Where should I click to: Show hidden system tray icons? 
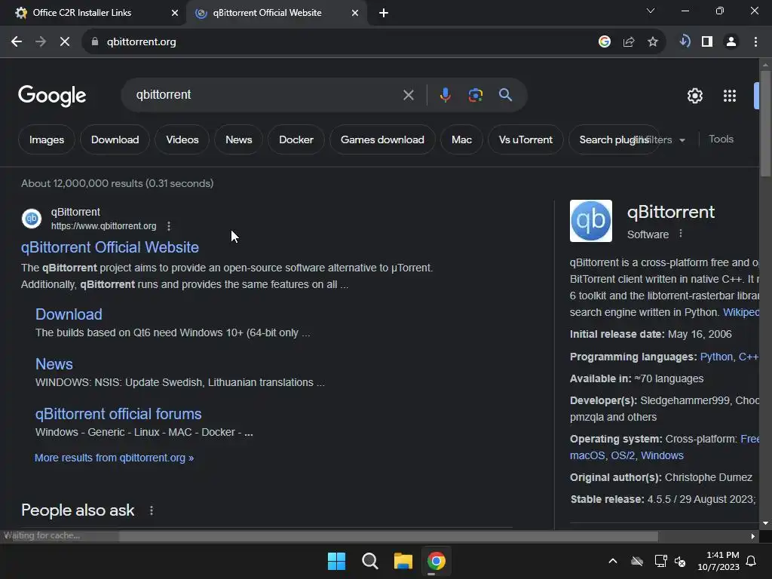coord(613,561)
